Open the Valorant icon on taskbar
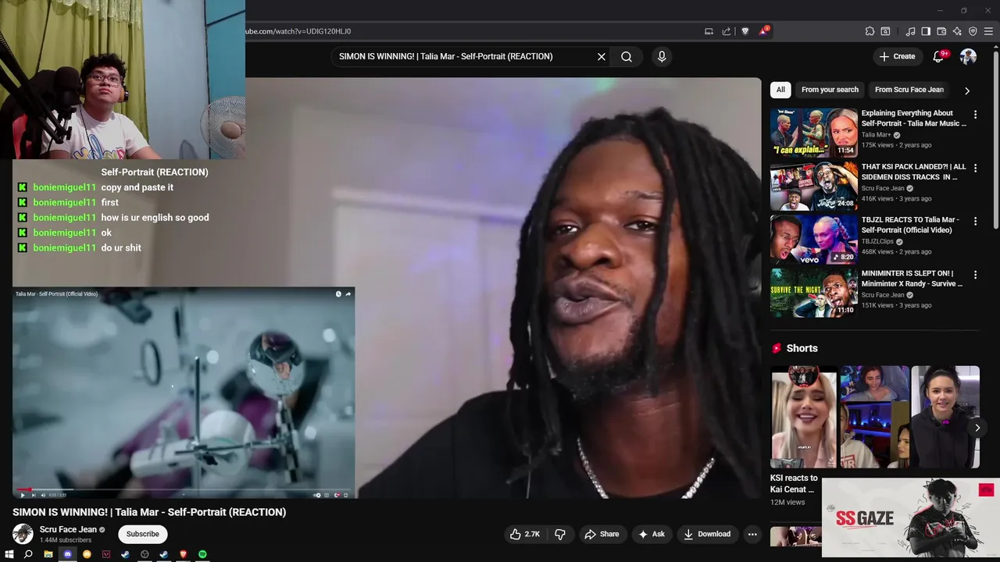Viewport: 1000px width, 562px height. pos(106,554)
